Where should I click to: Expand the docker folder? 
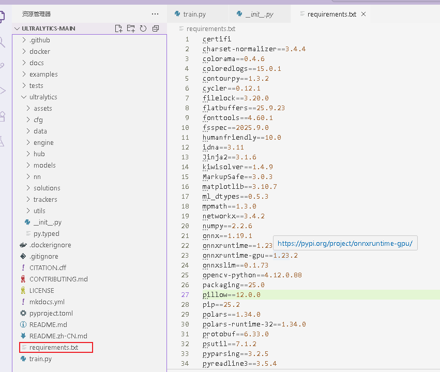tap(40, 51)
